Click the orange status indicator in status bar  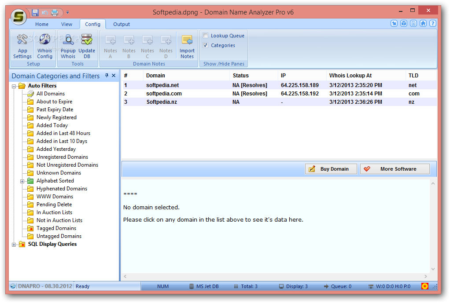coord(425,286)
